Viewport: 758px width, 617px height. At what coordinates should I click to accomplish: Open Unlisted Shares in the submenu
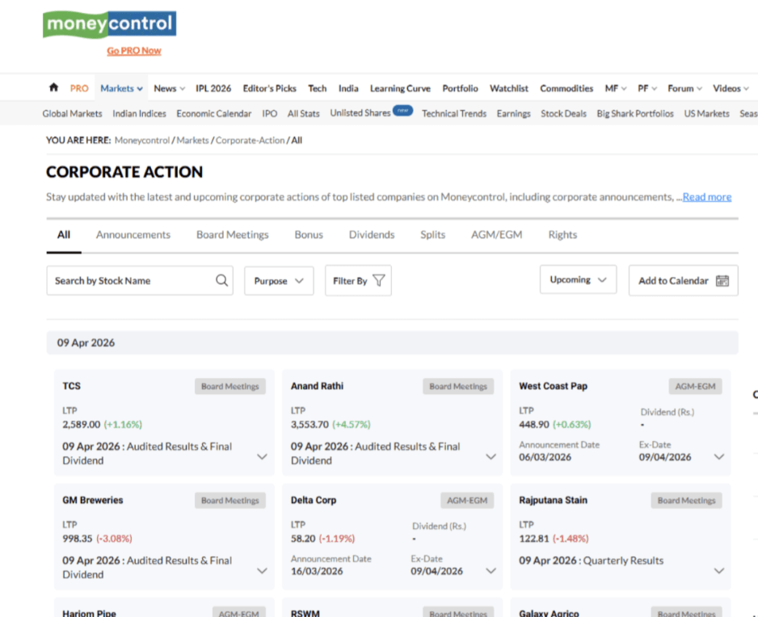360,113
